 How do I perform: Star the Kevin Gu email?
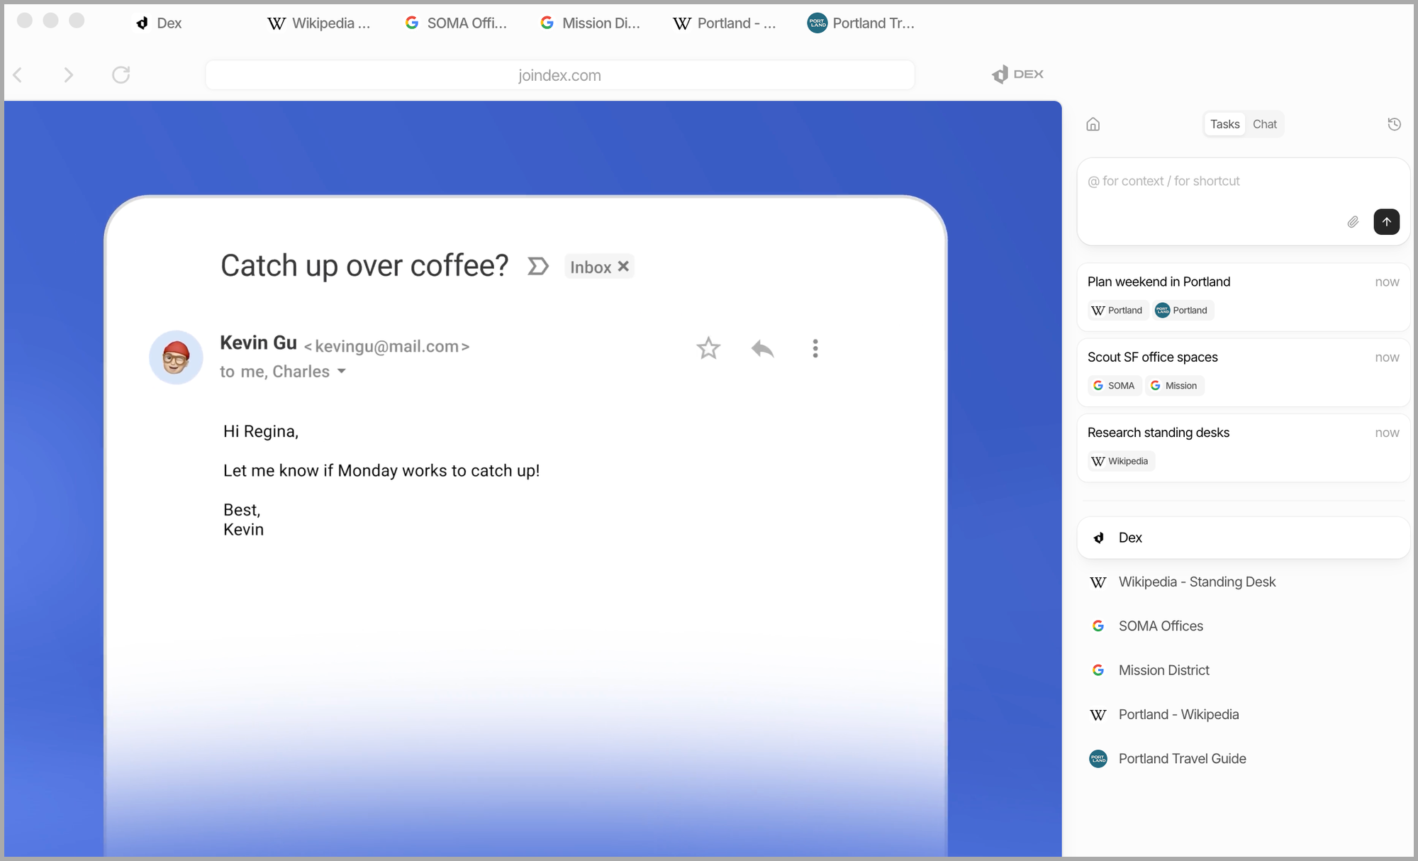tap(708, 348)
